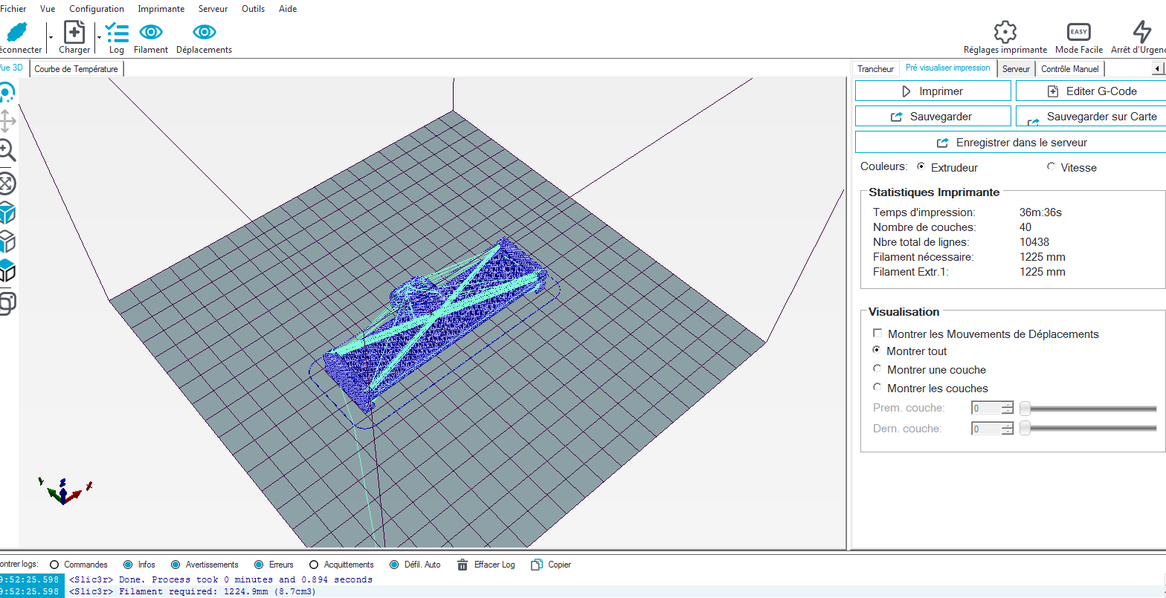Choose the wireframe cube front view

coord(7,241)
